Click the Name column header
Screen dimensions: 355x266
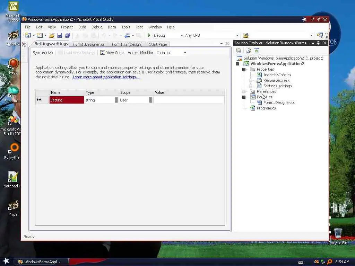[67, 92]
